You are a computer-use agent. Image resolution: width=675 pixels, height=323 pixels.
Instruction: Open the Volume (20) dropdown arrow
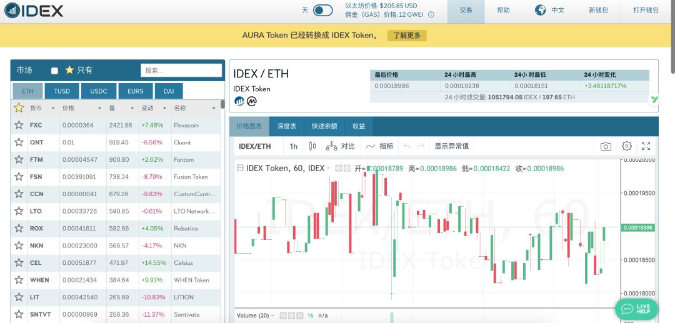(273, 316)
